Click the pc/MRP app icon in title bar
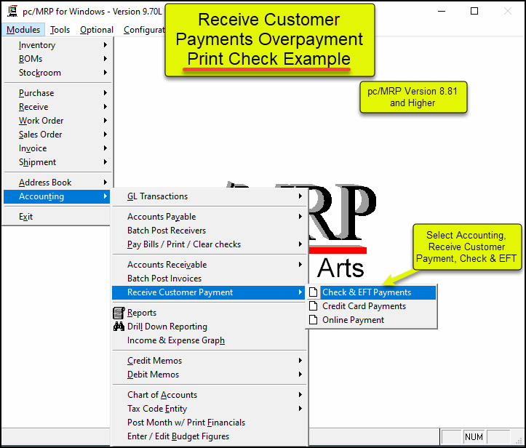Viewport: 526px width, 448px height. coord(12,11)
